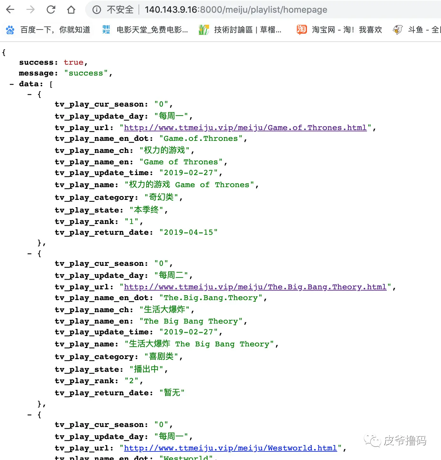Viewport: 441px width, 460px height.
Task: Collapse the data array
Action: [x=12, y=84]
